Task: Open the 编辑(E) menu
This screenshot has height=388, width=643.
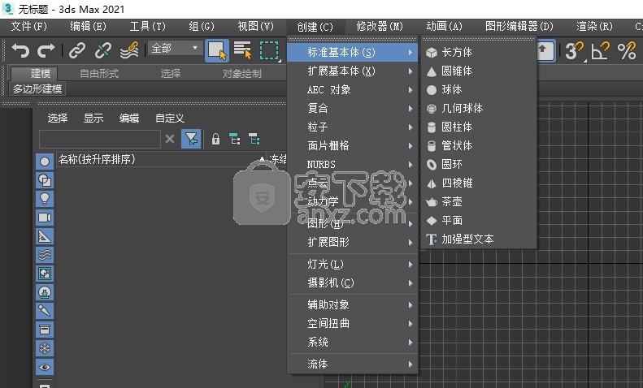Action: pyautogui.click(x=88, y=27)
